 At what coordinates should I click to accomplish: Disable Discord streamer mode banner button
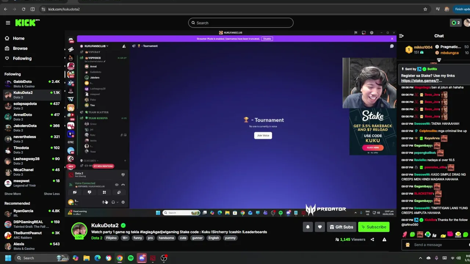tap(267, 39)
